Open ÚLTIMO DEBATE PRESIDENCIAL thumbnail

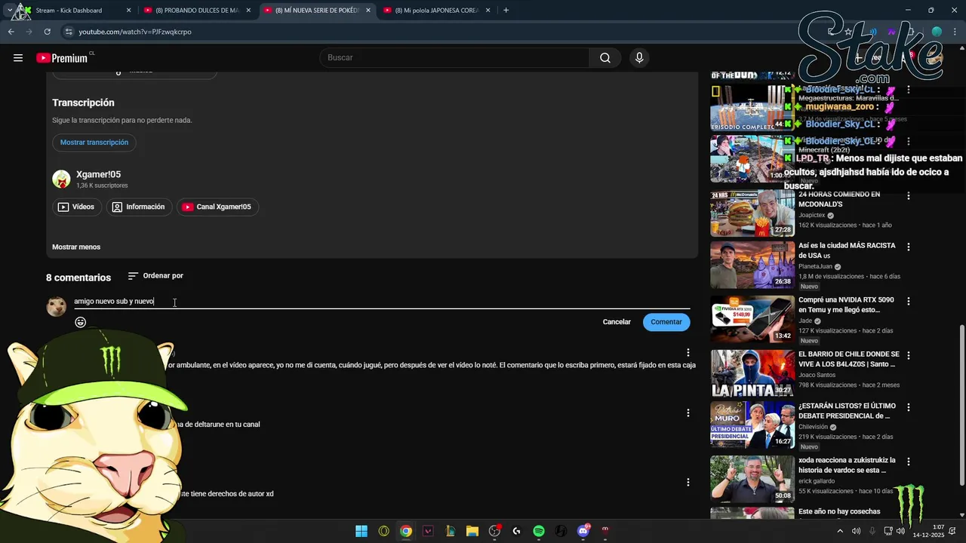coord(752,425)
